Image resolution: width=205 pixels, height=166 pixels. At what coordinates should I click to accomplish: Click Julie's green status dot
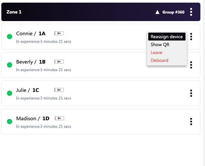(10, 93)
